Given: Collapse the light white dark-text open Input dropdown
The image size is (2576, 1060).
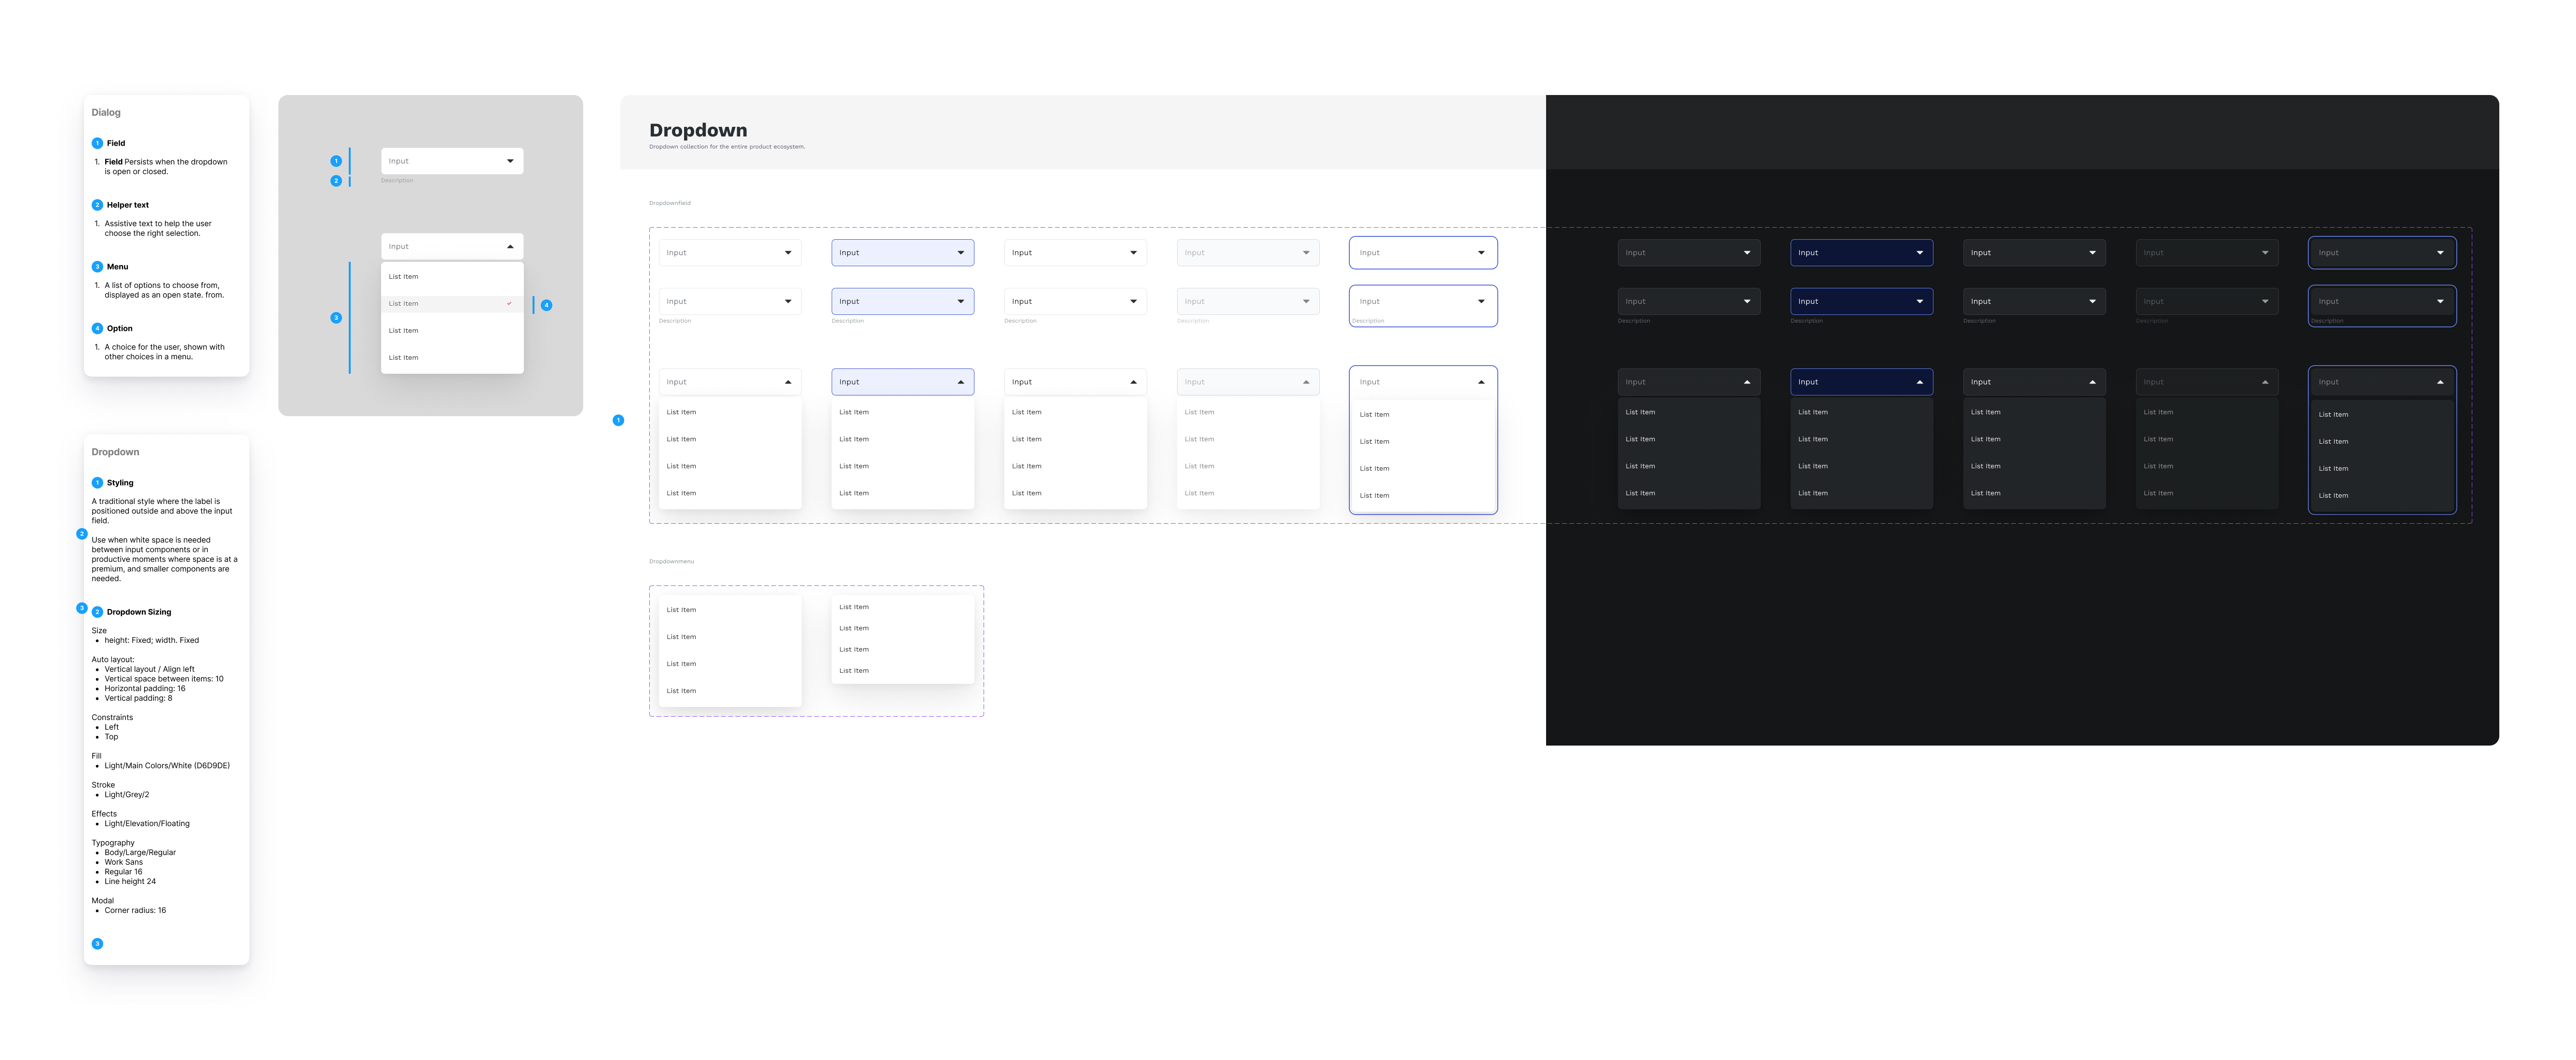Looking at the screenshot, I should pos(1075,382).
